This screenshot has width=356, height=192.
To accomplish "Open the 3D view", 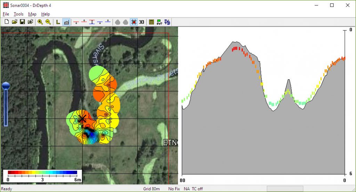I will [x=141, y=22].
